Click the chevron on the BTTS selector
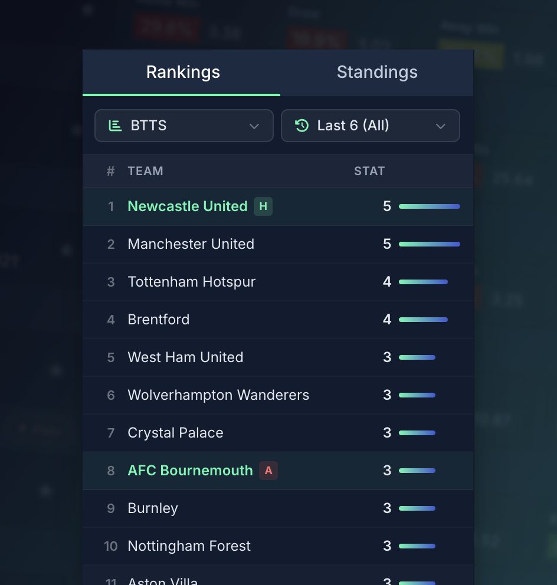Viewport: 557px width, 585px height. point(254,126)
